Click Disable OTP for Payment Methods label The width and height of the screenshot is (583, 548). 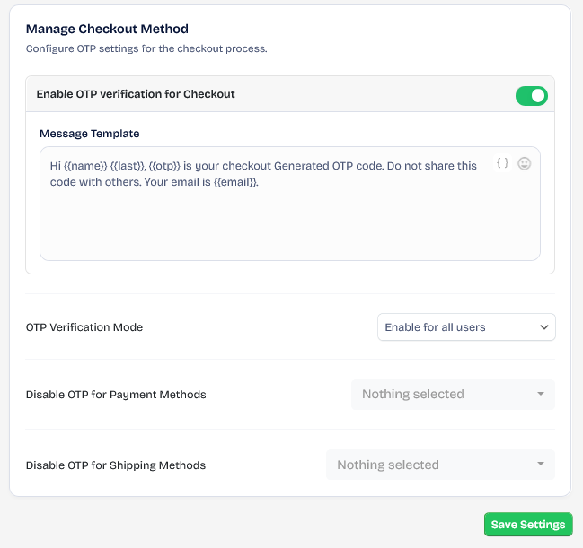116,395
